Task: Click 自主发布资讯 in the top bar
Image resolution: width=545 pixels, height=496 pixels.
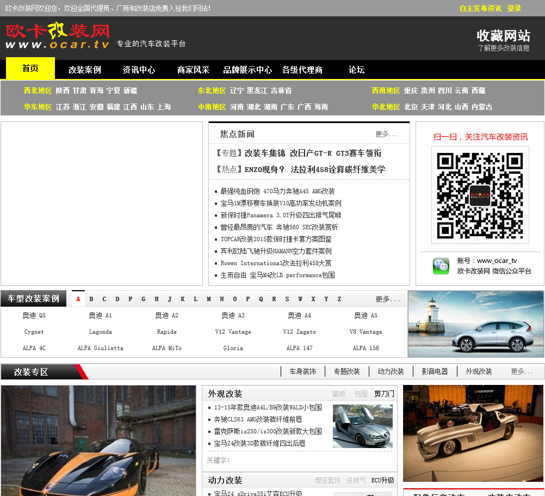Action: point(480,8)
